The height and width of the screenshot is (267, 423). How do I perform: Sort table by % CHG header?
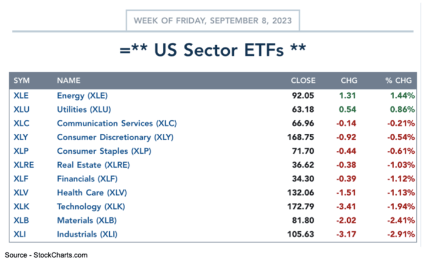coord(398,80)
